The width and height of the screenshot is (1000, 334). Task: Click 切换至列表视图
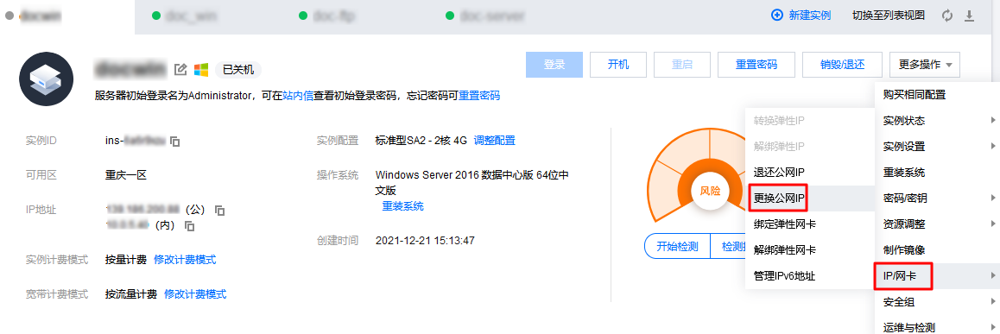(x=889, y=16)
